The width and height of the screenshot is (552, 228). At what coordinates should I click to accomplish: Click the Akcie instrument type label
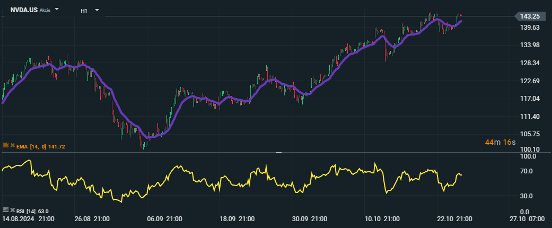(45, 10)
